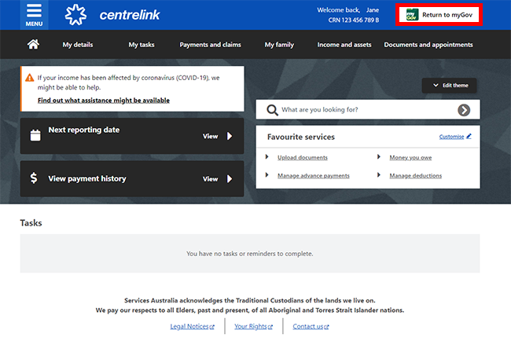
Task: Click Return to myGov button
Action: [439, 15]
